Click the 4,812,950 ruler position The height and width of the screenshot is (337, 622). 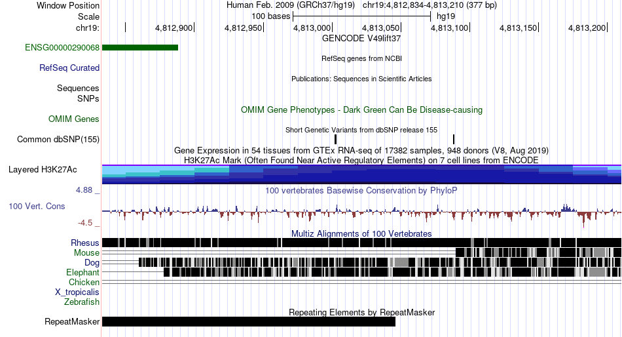[x=243, y=28]
